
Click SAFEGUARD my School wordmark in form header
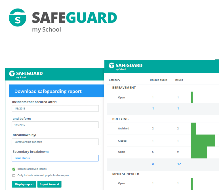pos(29,75)
